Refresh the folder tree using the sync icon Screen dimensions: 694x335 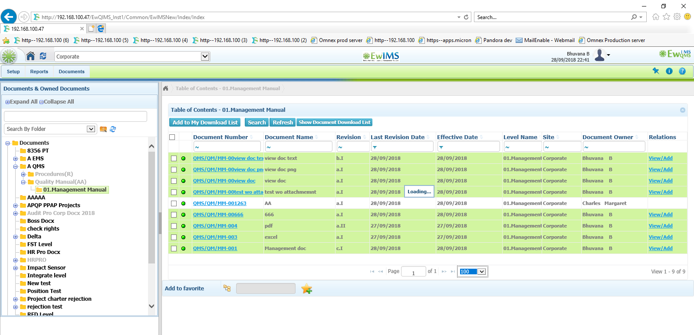tap(113, 129)
